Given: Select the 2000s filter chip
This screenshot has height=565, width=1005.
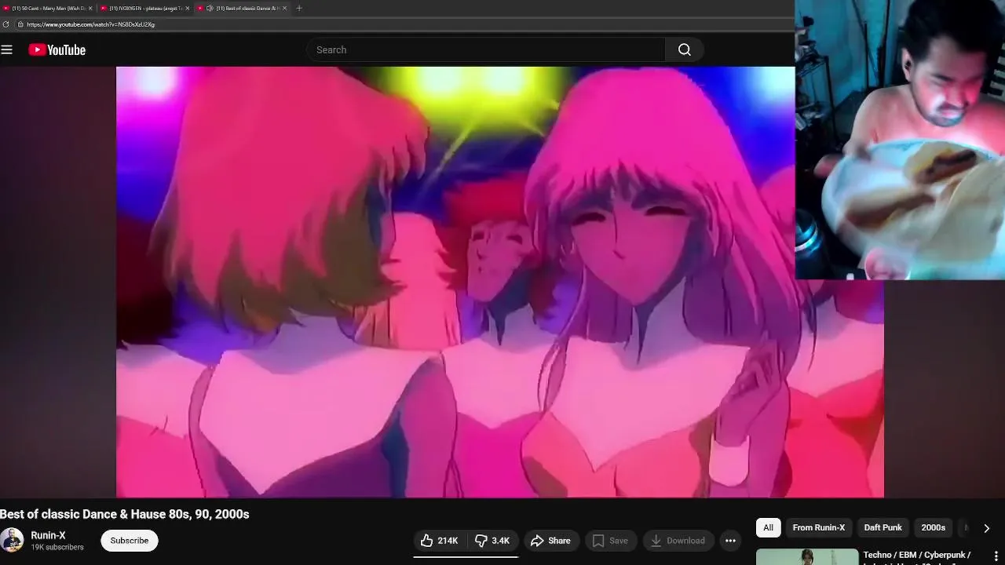Looking at the screenshot, I should pos(933,527).
